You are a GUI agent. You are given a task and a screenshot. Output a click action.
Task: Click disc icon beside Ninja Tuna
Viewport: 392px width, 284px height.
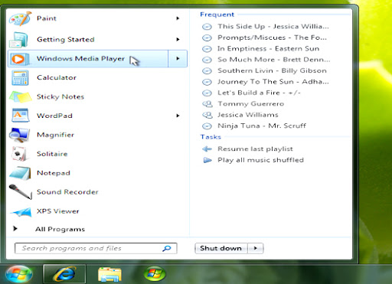click(x=207, y=126)
